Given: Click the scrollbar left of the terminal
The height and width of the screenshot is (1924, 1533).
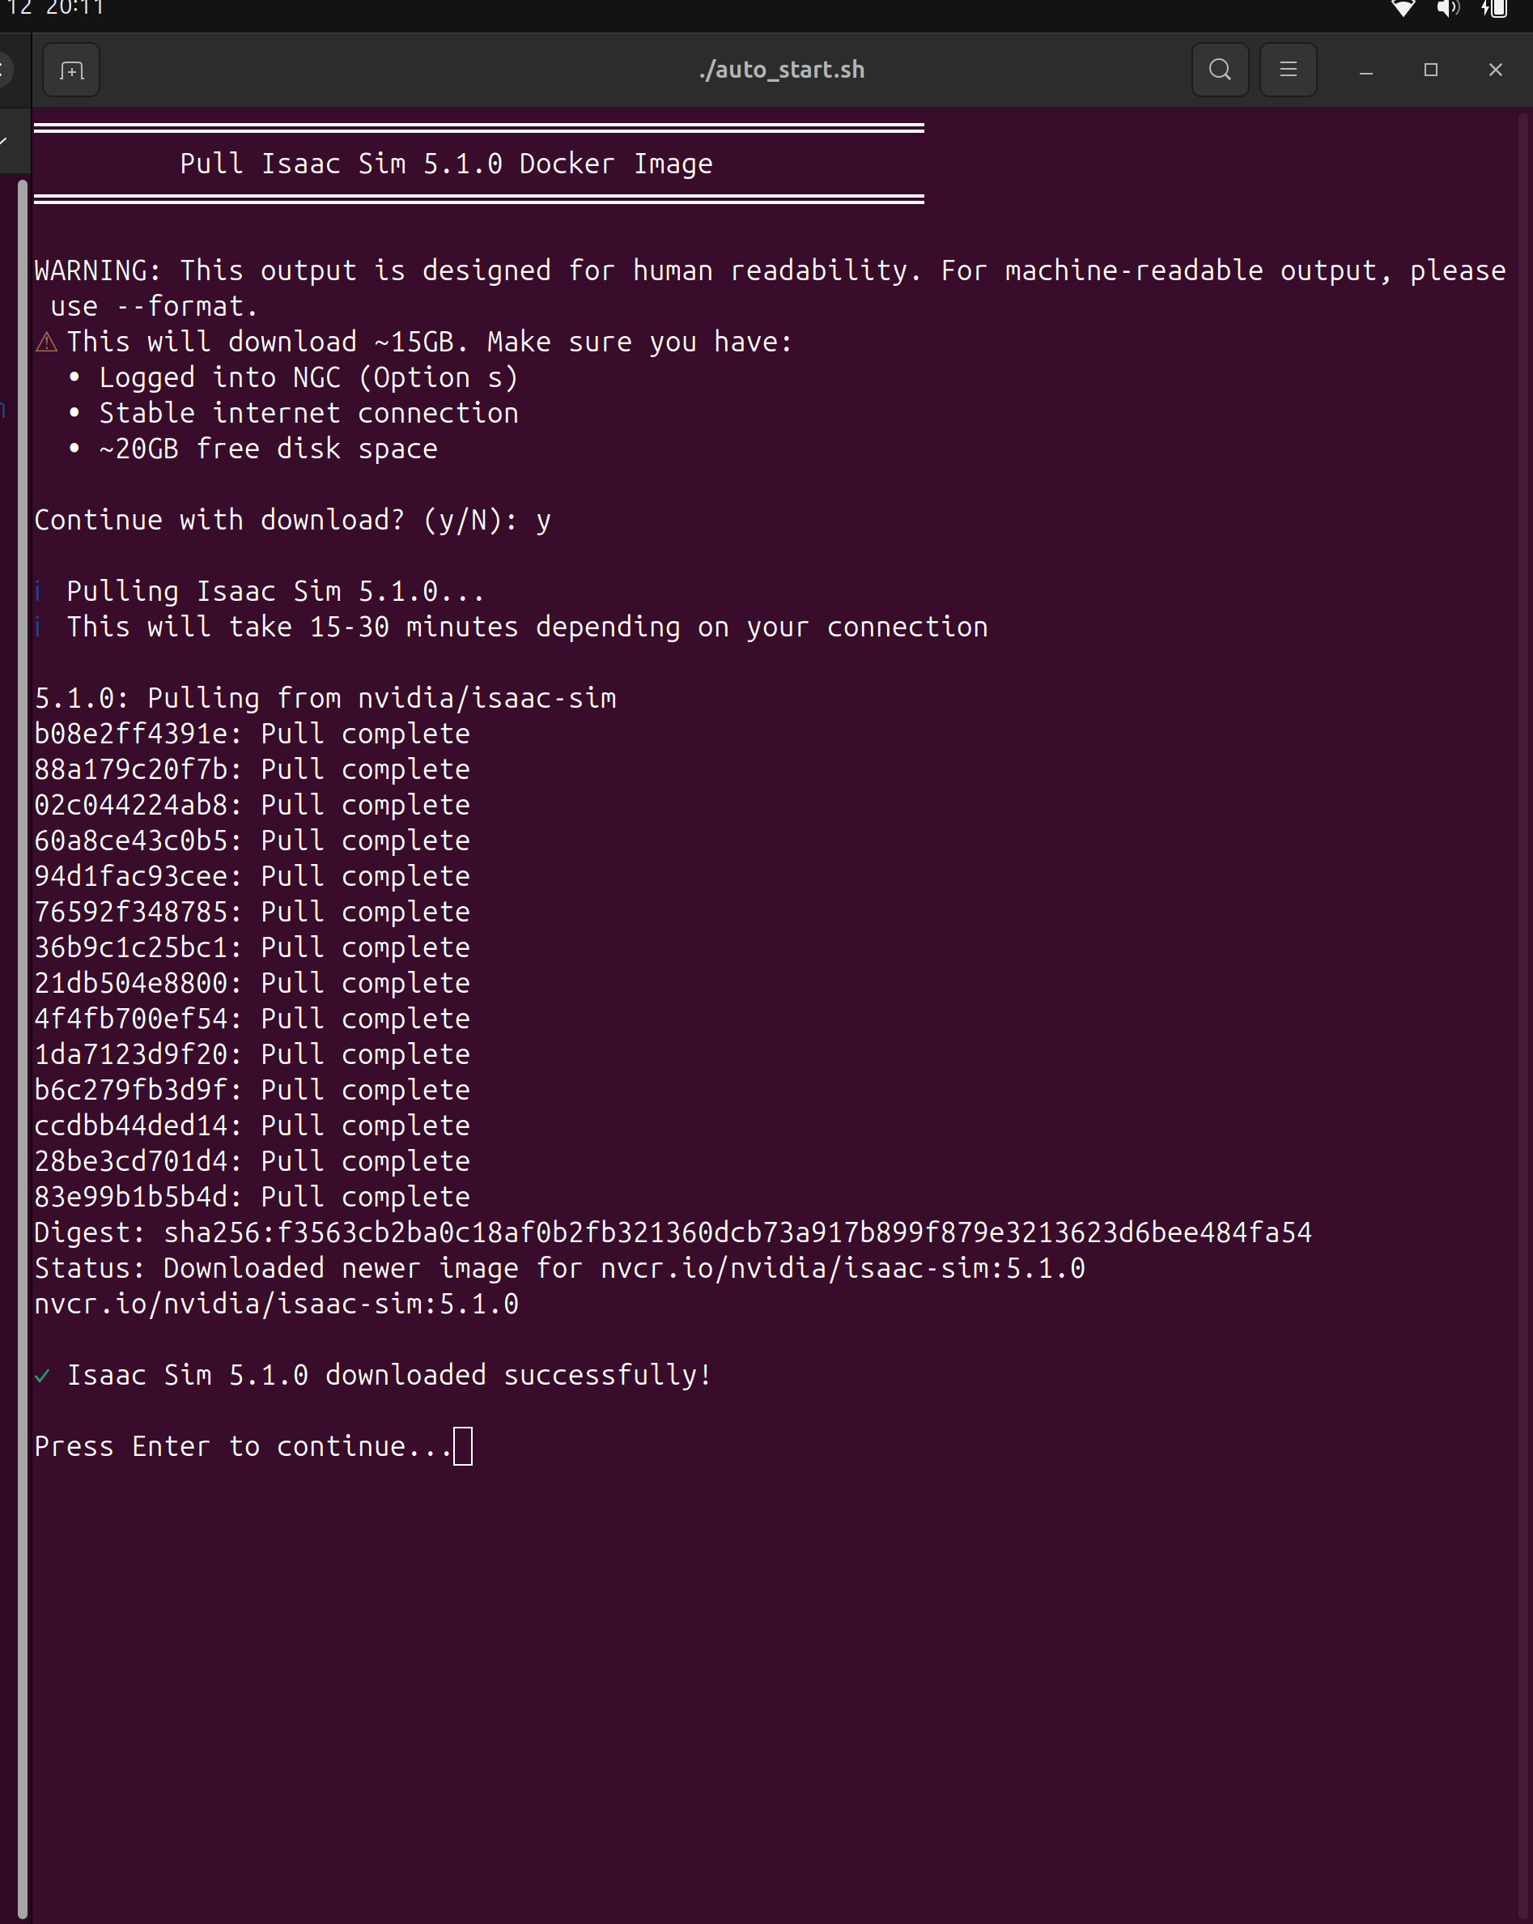Looking at the screenshot, I should click(x=23, y=981).
